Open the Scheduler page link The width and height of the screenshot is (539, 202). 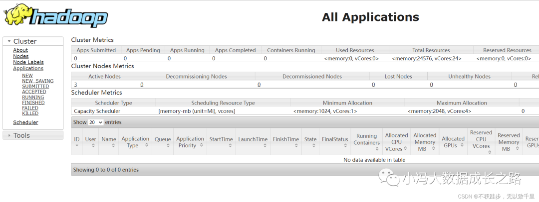tap(25, 122)
